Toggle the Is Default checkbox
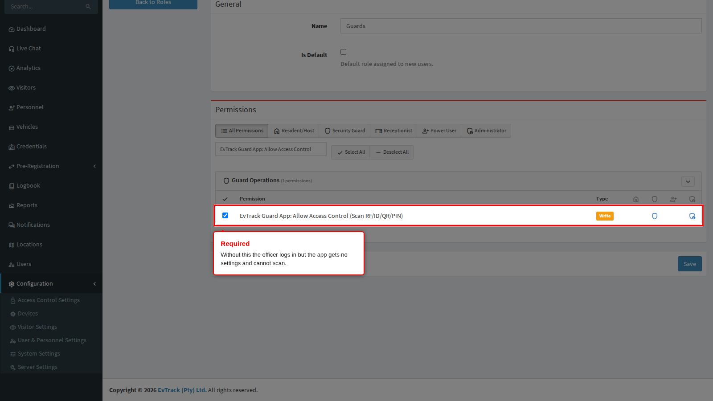Screen dimensions: 713x401 (344, 52)
